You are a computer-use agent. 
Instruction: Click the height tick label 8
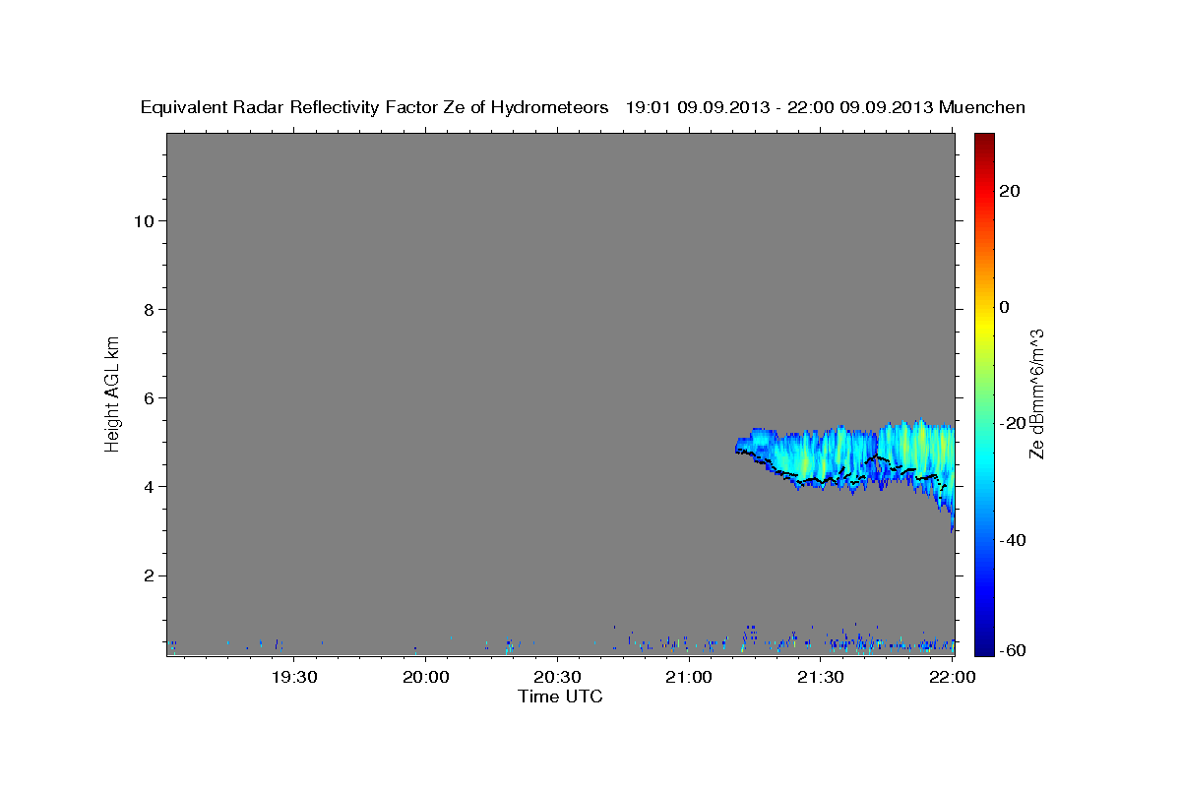[148, 310]
